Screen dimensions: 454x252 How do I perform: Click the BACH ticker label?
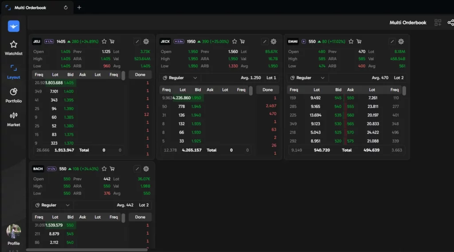point(38,169)
